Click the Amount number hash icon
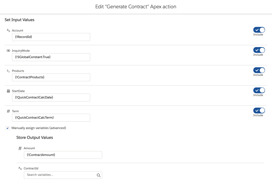This screenshot has height=181, width=272. (x=20, y=148)
